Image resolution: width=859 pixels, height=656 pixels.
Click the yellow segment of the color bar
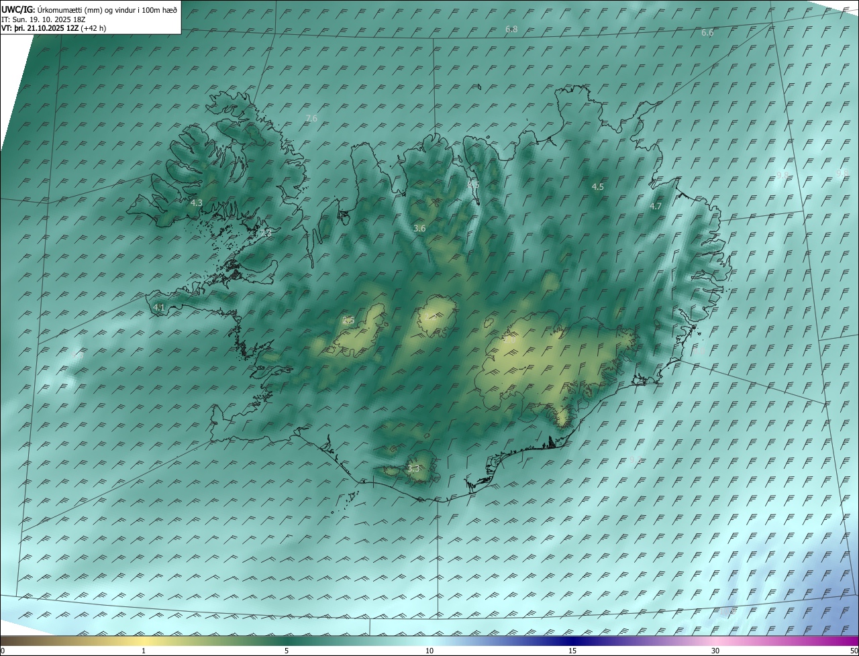click(x=144, y=641)
